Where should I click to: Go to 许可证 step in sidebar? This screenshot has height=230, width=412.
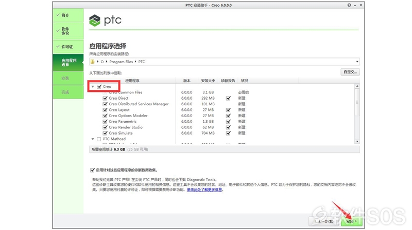tap(68, 47)
